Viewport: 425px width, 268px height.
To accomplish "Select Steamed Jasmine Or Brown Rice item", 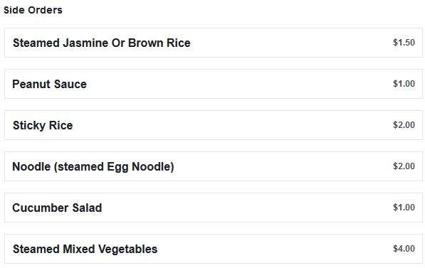I will coord(214,43).
